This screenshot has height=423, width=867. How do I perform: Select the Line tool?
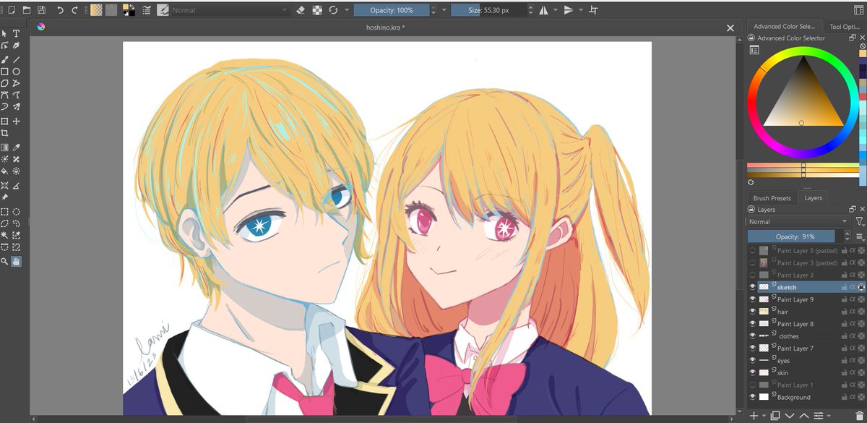16,59
